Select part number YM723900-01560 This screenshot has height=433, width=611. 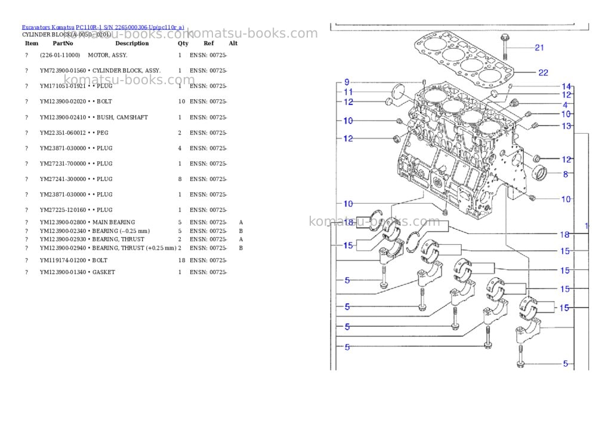pos(63,70)
